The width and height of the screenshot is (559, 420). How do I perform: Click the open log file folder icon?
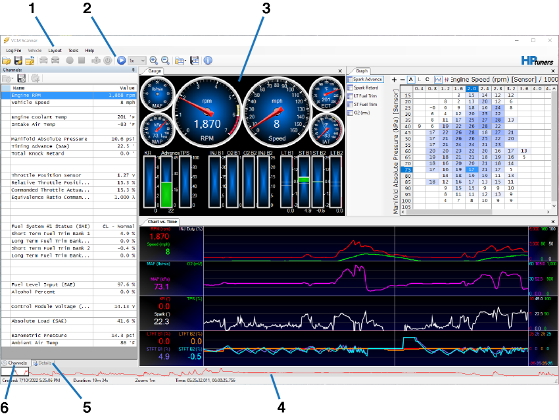pos(7,61)
